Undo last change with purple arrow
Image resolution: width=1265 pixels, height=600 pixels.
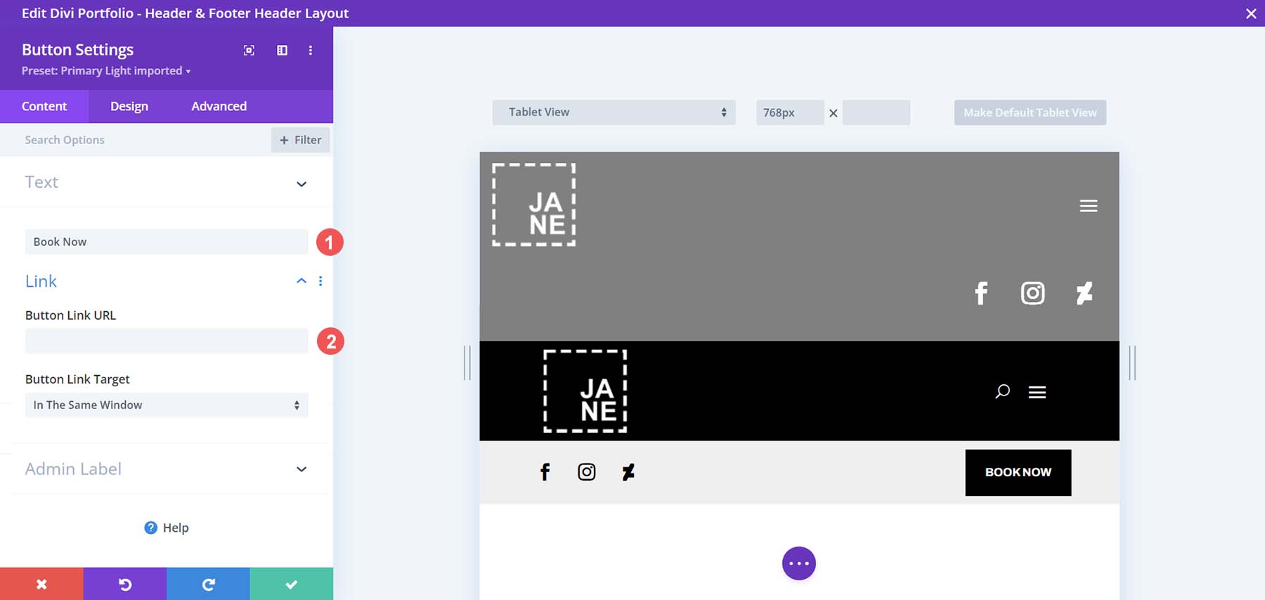point(125,584)
